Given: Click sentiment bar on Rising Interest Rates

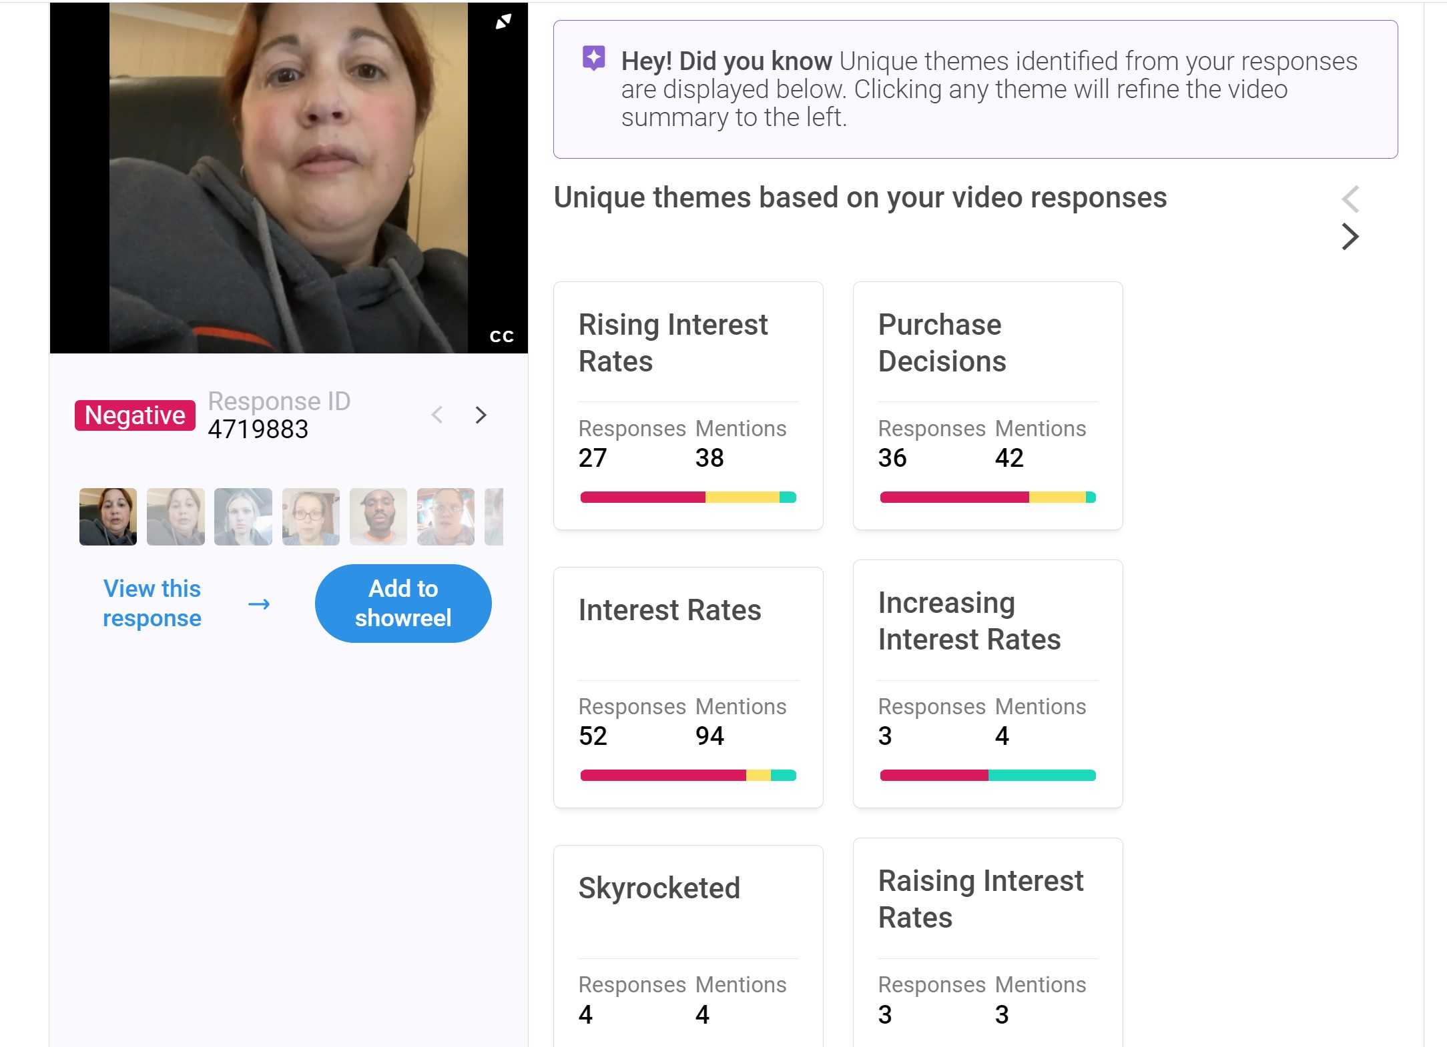Looking at the screenshot, I should pos(688,497).
